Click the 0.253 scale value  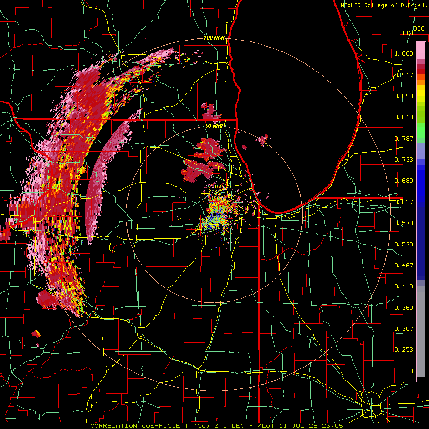pyautogui.click(x=404, y=350)
